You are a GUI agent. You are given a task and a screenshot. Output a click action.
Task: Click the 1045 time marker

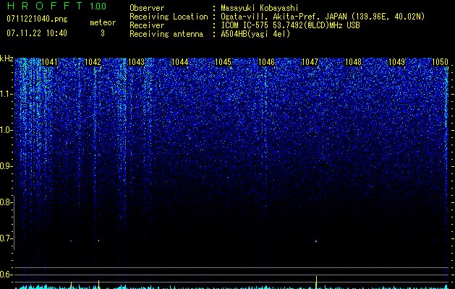coord(223,62)
